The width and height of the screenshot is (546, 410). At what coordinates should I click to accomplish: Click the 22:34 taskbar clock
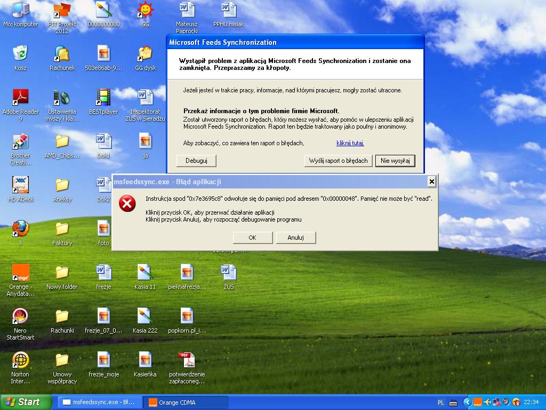point(532,403)
